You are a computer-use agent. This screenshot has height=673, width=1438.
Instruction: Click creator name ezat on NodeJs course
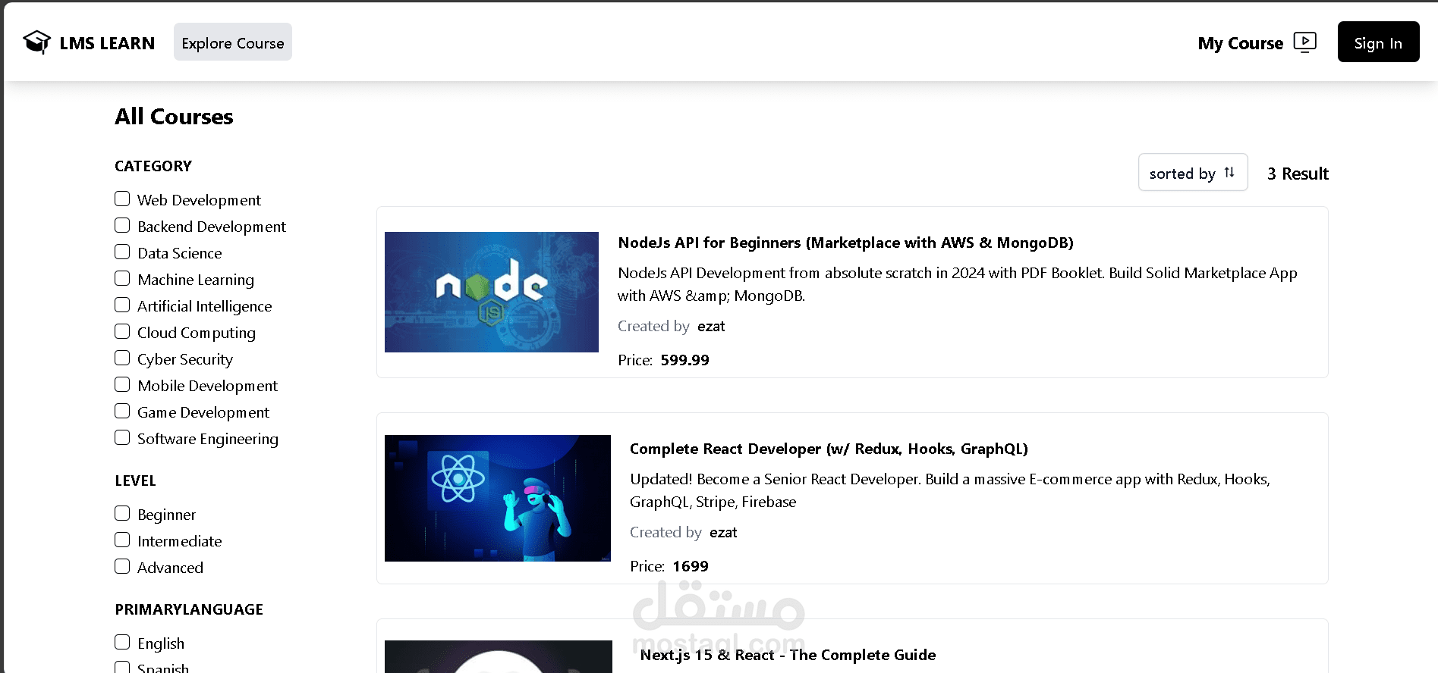coord(711,326)
